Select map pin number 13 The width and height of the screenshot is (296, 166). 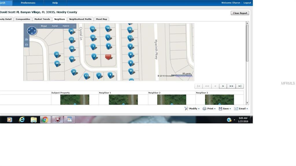pyautogui.click(x=86, y=76)
